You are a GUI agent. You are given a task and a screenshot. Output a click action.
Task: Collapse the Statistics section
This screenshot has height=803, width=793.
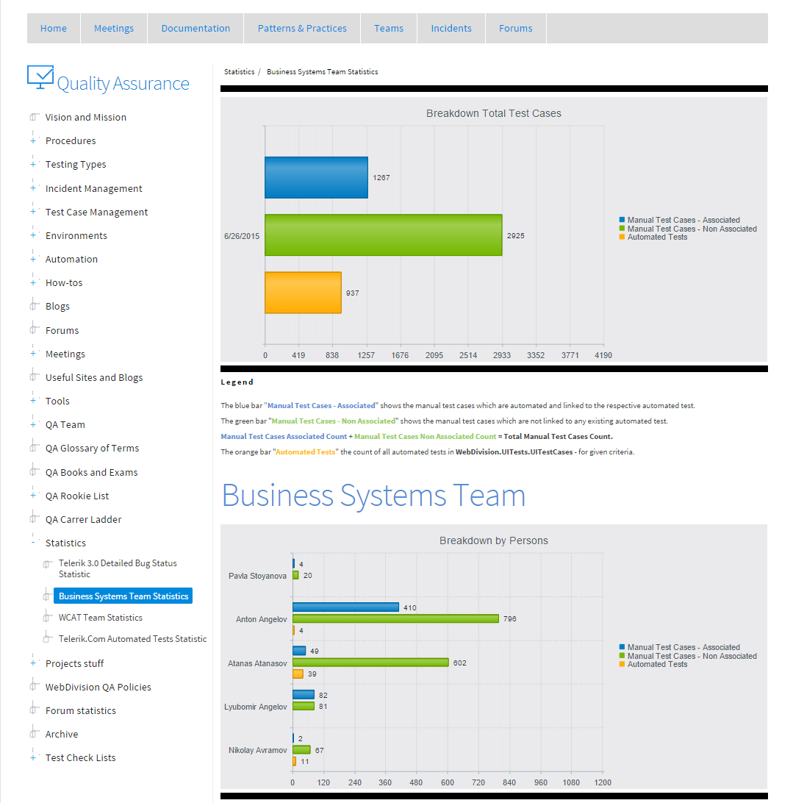(x=32, y=543)
